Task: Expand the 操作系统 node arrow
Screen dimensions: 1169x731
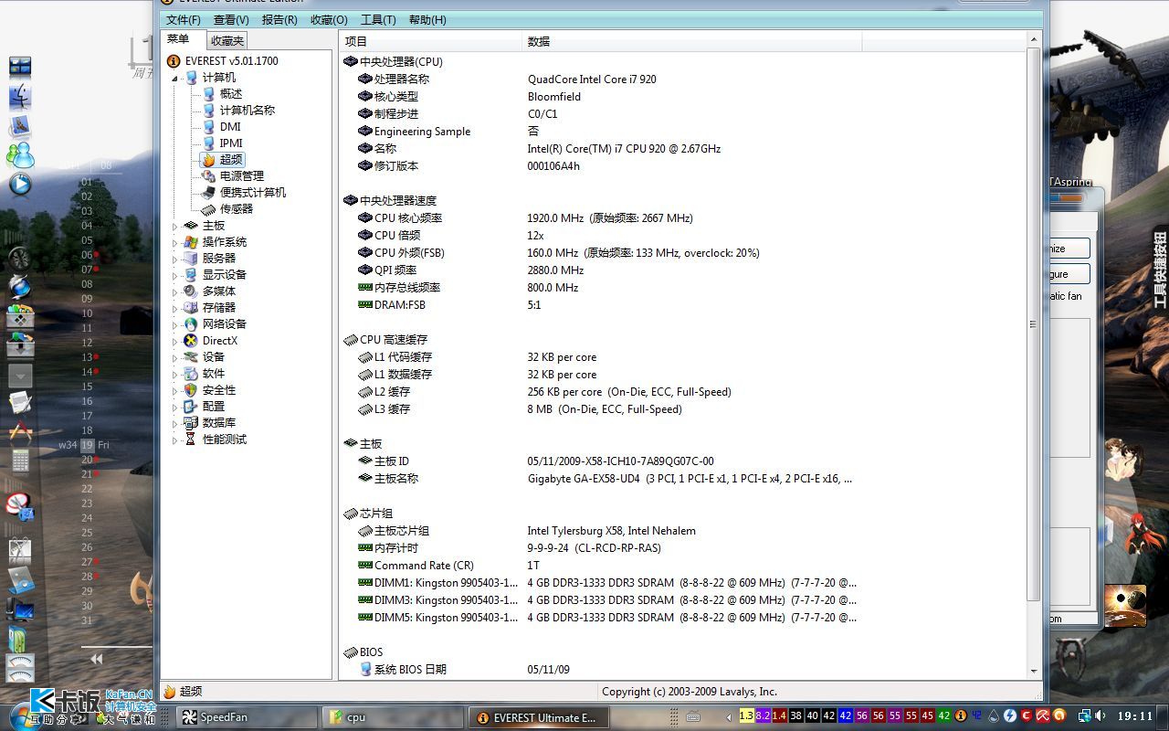Action: point(175,242)
